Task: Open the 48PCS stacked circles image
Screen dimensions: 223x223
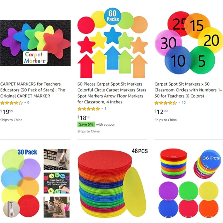Action: click(x=113, y=183)
